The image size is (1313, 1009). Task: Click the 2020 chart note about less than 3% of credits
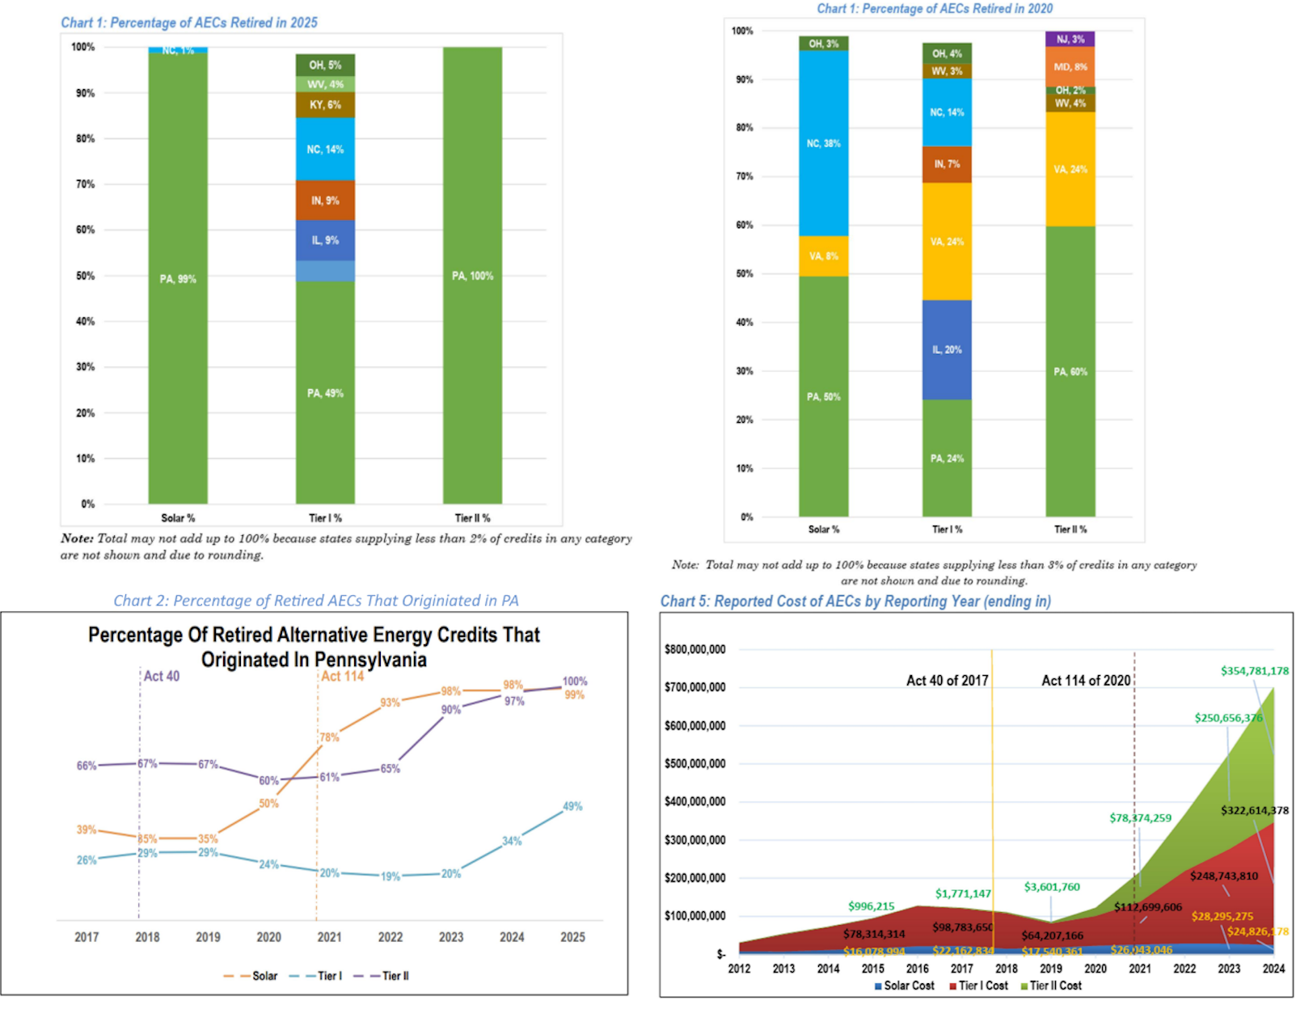coord(934,572)
